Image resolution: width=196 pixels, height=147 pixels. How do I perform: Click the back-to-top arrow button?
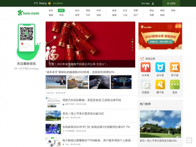pos(189,140)
